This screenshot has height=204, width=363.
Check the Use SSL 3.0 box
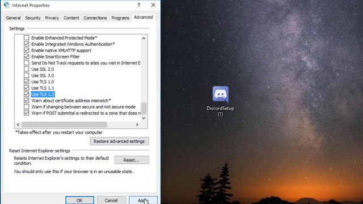[x=27, y=75]
